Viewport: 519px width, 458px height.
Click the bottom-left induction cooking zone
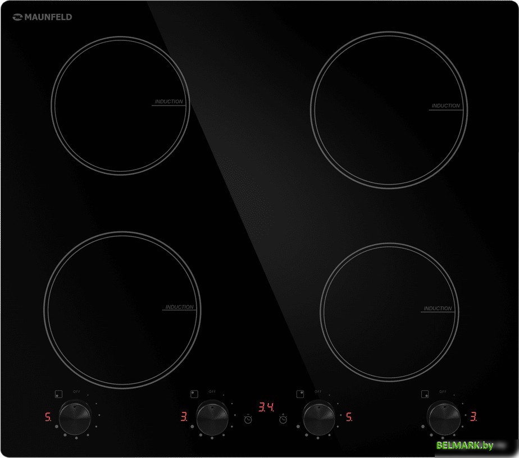(x=122, y=309)
